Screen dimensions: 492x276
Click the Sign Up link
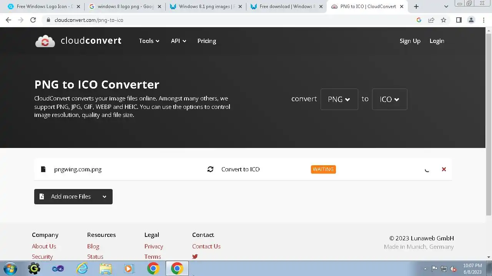[410, 41]
